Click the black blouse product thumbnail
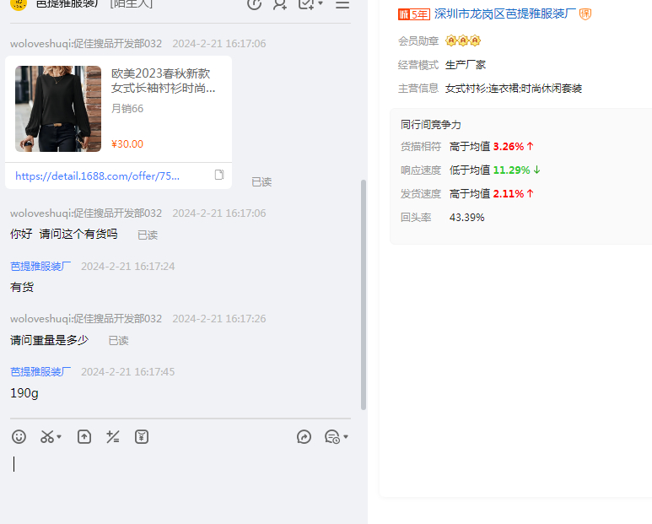Screen dimensions: 652x524 tap(58, 108)
